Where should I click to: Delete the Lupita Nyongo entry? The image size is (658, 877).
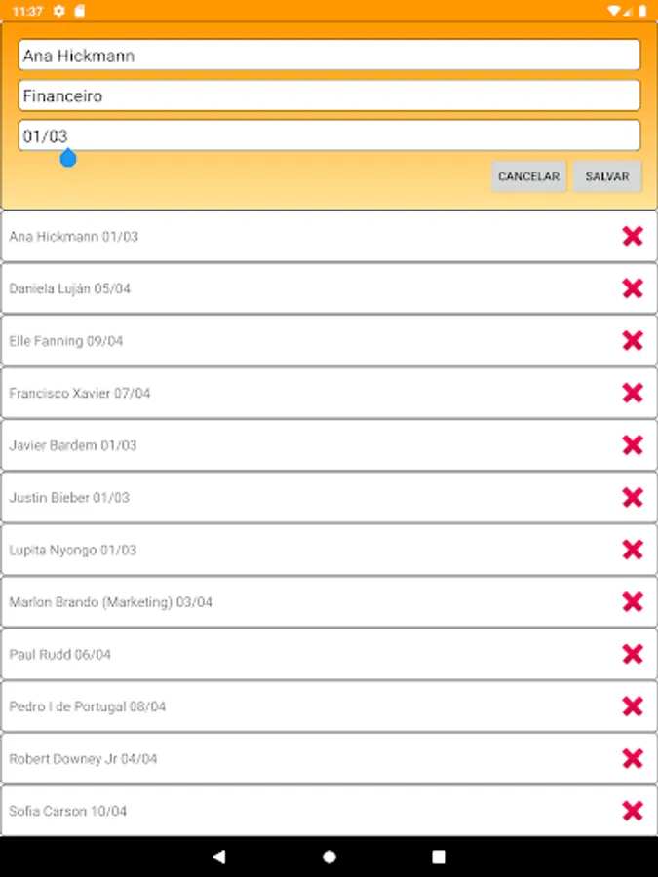pos(633,550)
